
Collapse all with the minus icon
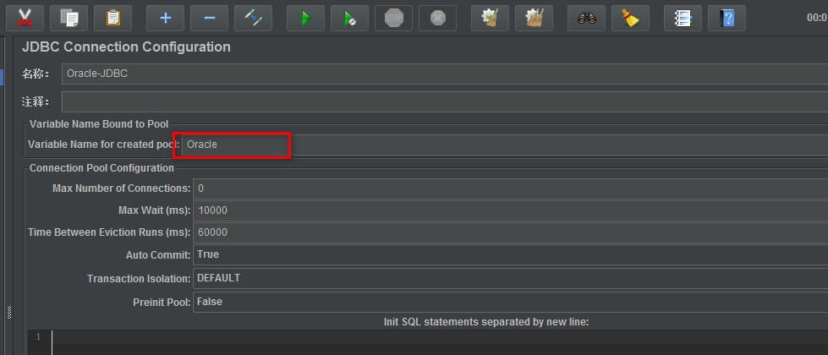pyautogui.click(x=209, y=19)
